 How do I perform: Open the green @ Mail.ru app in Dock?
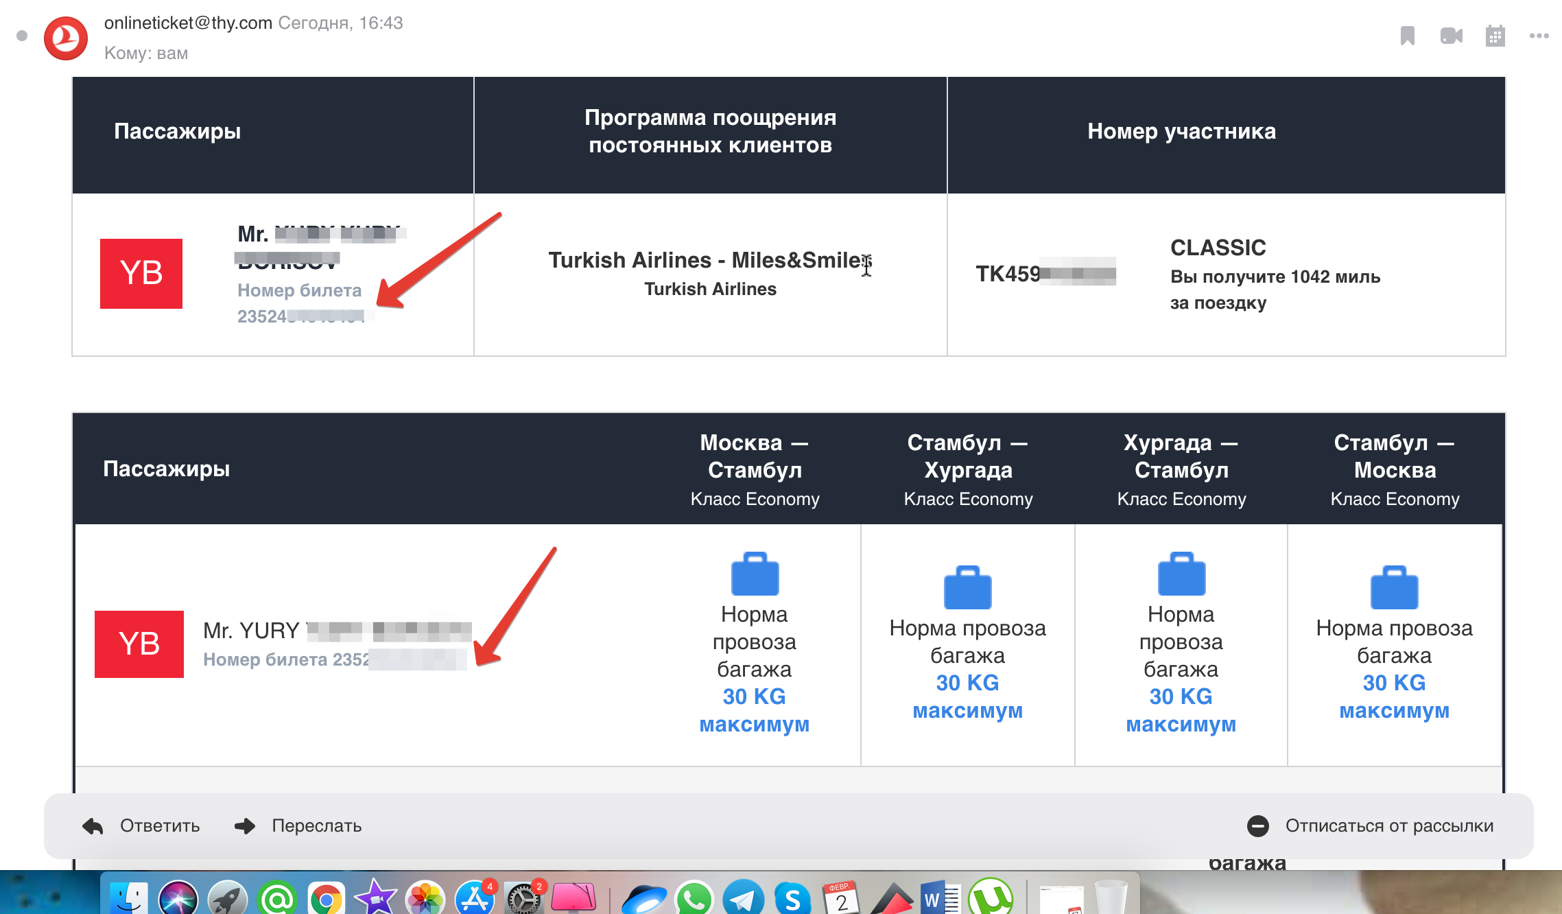click(x=277, y=898)
